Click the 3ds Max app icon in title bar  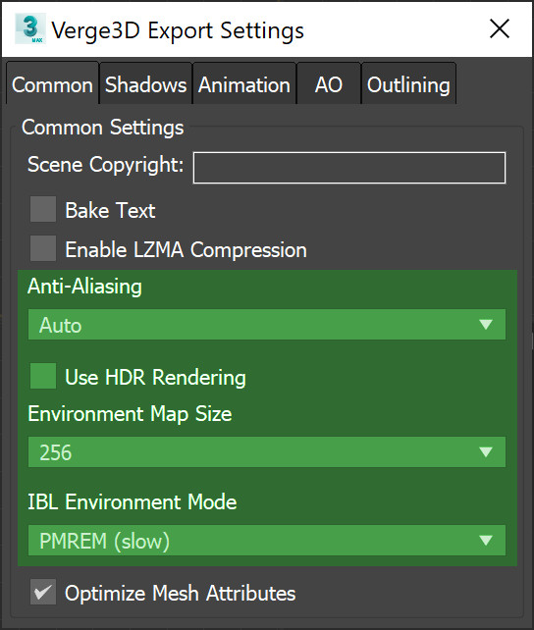coord(30,28)
